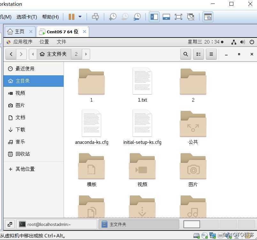257x240 pixels.
Task: Select 主目录 in the sidebar
Action: (34, 81)
